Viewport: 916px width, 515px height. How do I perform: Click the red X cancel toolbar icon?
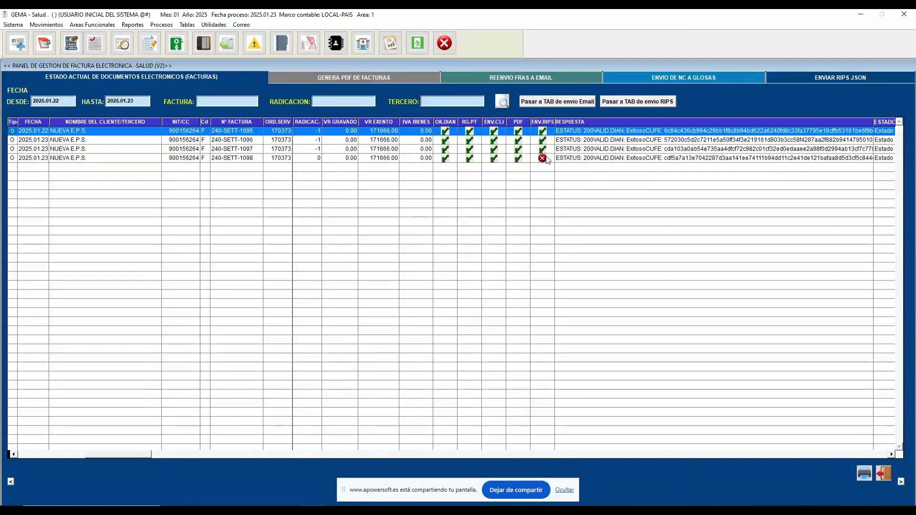coord(445,43)
